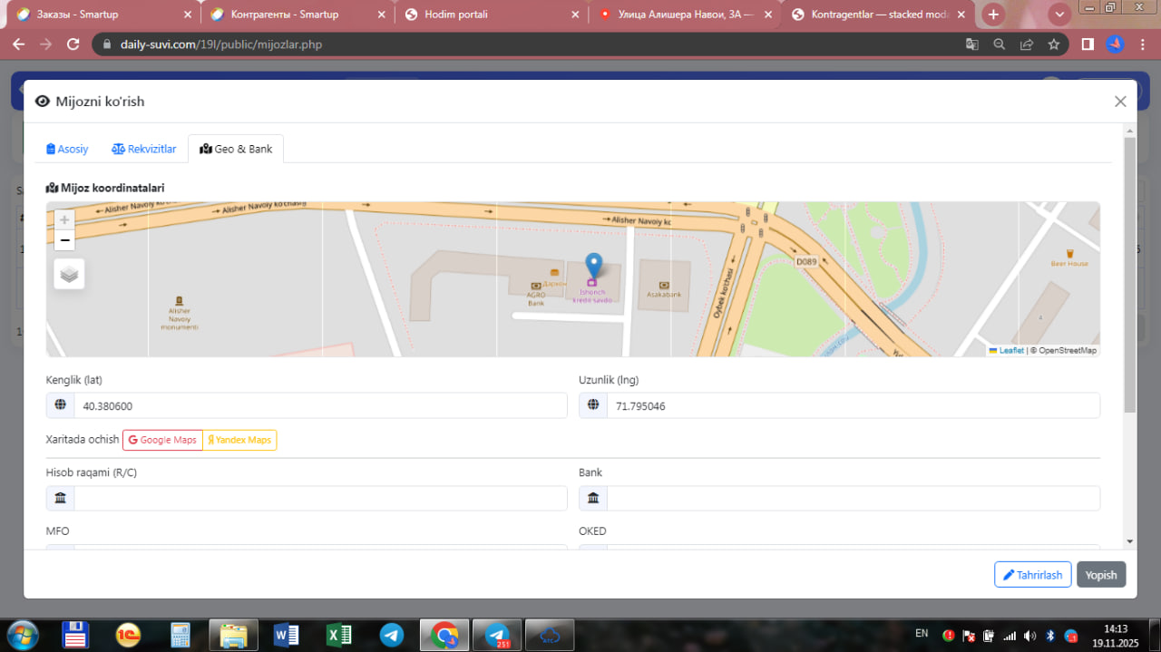Open Excel from the taskbar
Viewport: 1161px width, 652px height.
coord(339,635)
